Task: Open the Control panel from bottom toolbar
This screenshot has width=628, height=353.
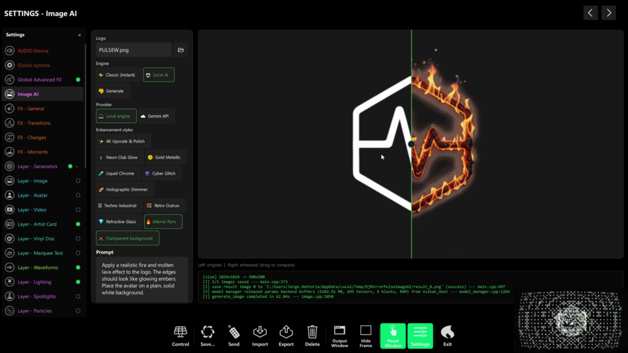Action: click(x=180, y=336)
